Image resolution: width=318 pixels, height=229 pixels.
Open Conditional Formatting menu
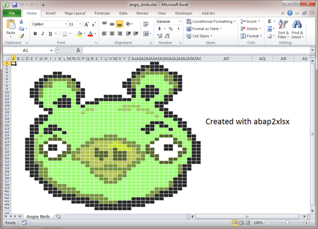point(211,21)
